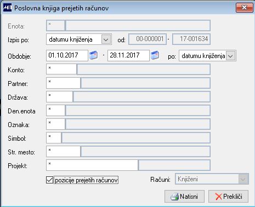Viewport: 255px width, 207px height.
Task: Click the end date field 28.11.2017
Action: 128,55
